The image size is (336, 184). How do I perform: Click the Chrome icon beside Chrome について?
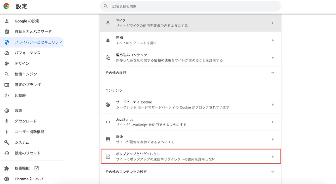click(x=7, y=179)
